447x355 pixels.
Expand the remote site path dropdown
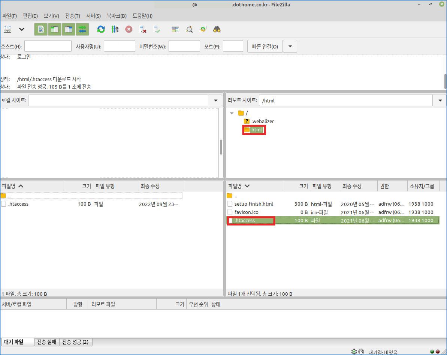439,101
